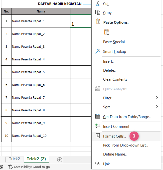Click the Link chain icon
163x170 pixels.
pos(98,164)
